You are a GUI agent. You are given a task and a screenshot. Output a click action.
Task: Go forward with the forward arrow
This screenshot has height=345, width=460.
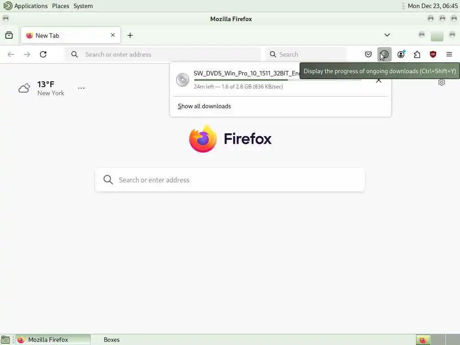(27, 54)
